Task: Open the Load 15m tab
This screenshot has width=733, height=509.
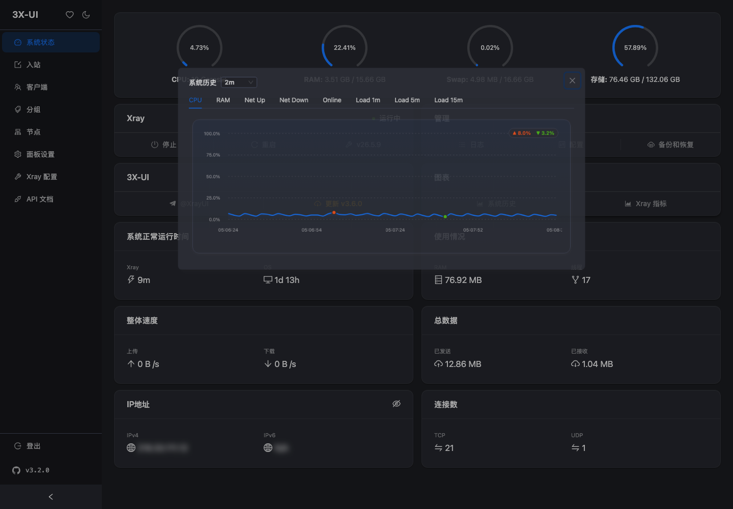Action: point(448,100)
